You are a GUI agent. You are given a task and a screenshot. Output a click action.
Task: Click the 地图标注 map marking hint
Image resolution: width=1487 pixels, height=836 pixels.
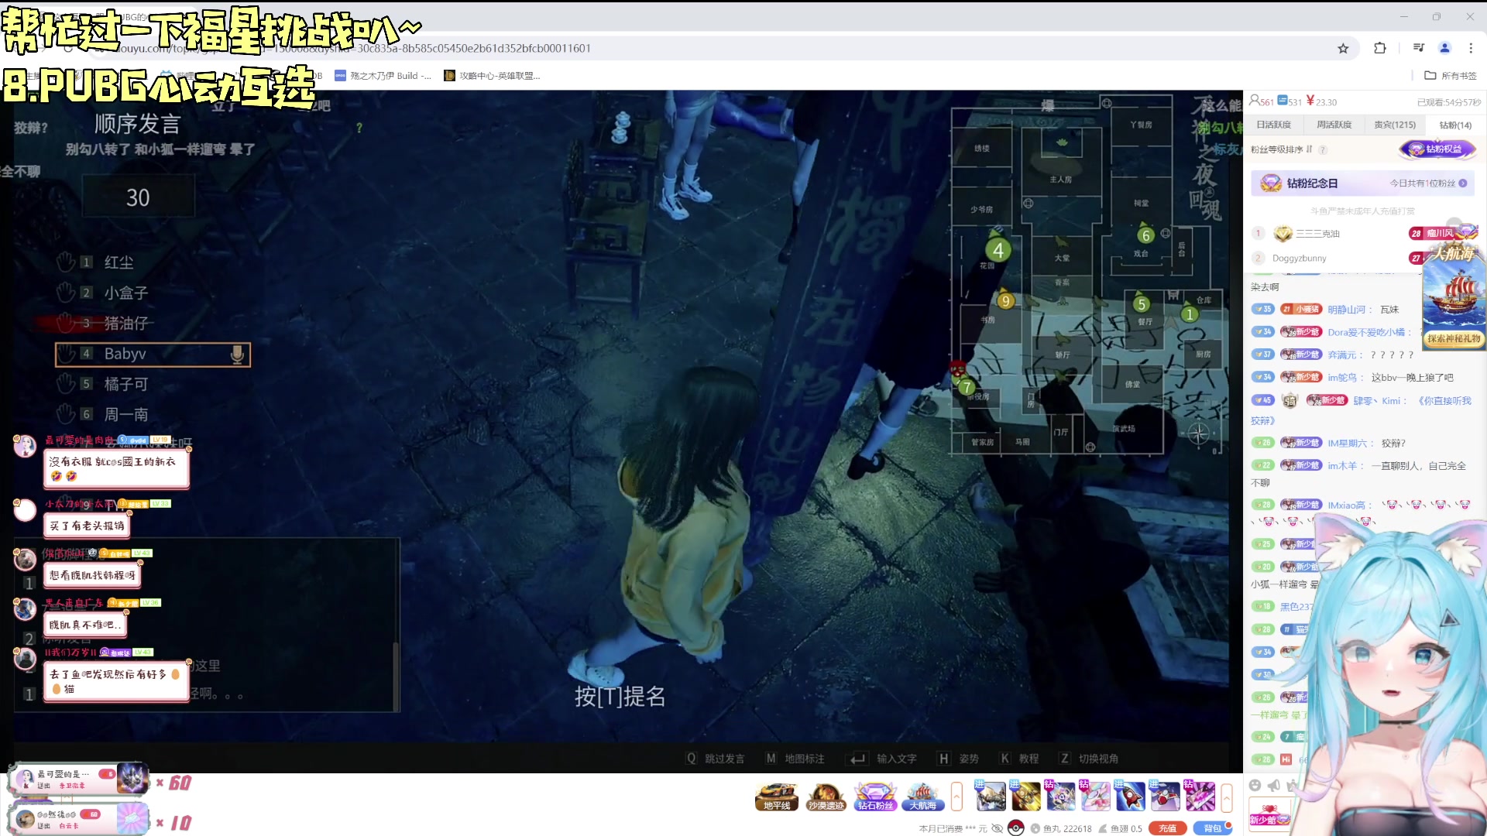(x=795, y=759)
